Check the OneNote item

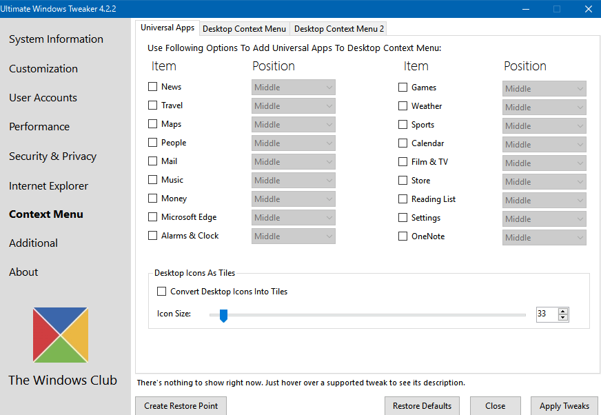pyautogui.click(x=403, y=236)
